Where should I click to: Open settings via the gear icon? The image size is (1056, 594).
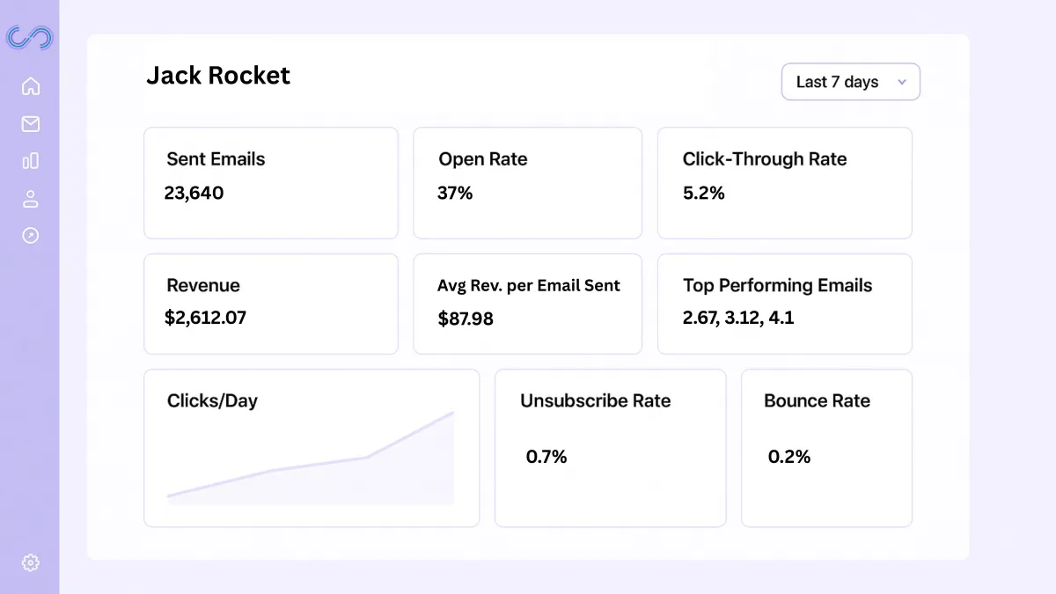pyautogui.click(x=31, y=562)
